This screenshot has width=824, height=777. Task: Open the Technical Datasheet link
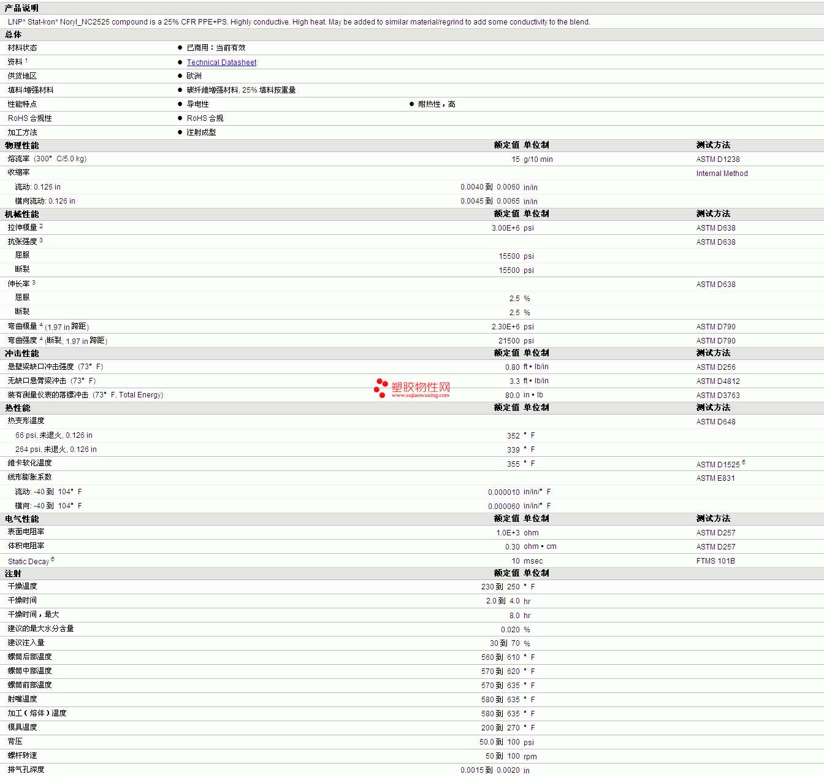[x=221, y=63]
